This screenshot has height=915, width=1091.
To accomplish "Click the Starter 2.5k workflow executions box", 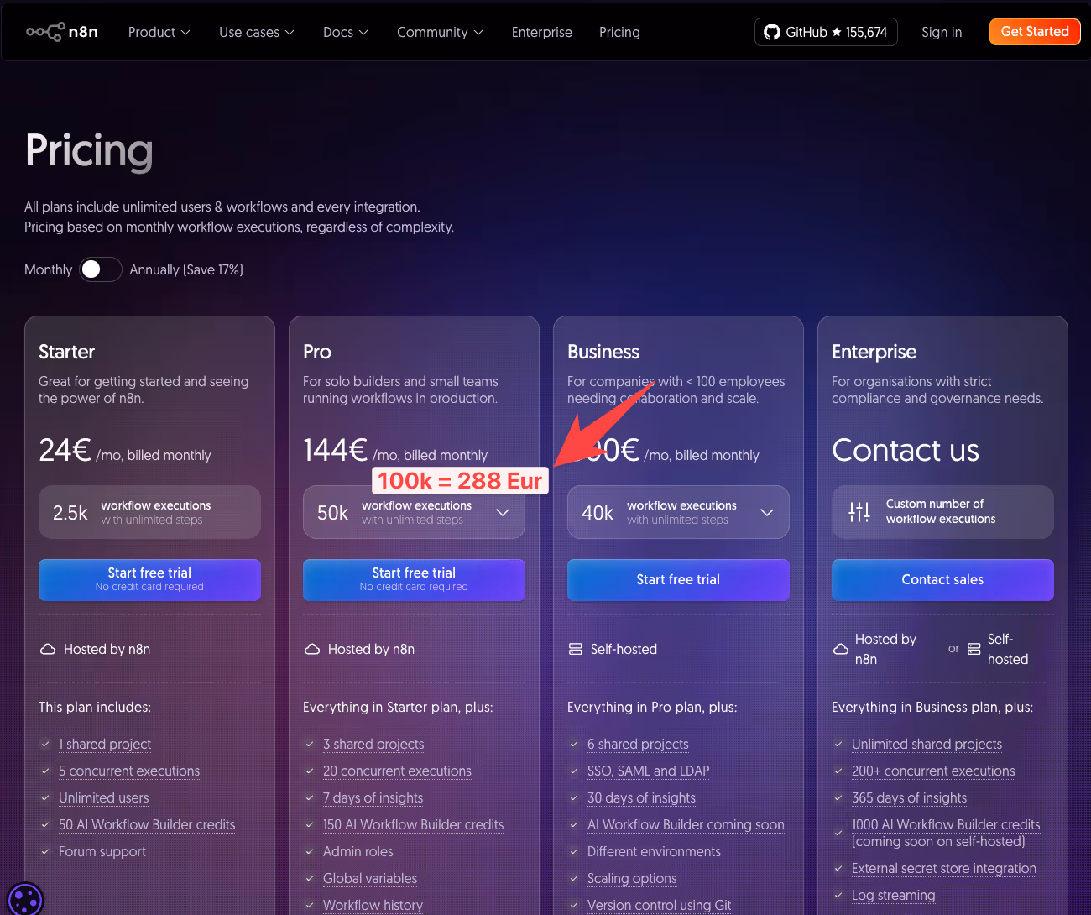I will pos(149,512).
